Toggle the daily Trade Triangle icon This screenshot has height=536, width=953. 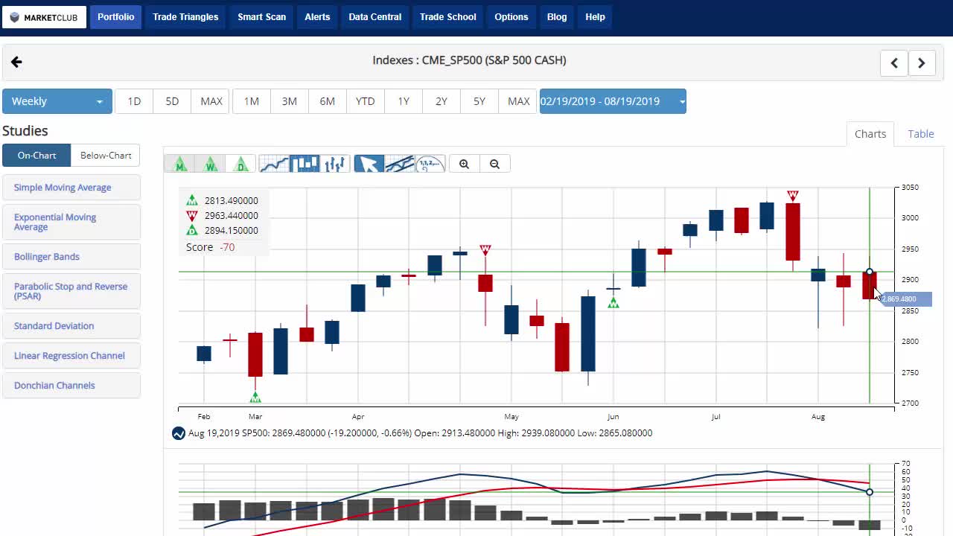(x=240, y=164)
